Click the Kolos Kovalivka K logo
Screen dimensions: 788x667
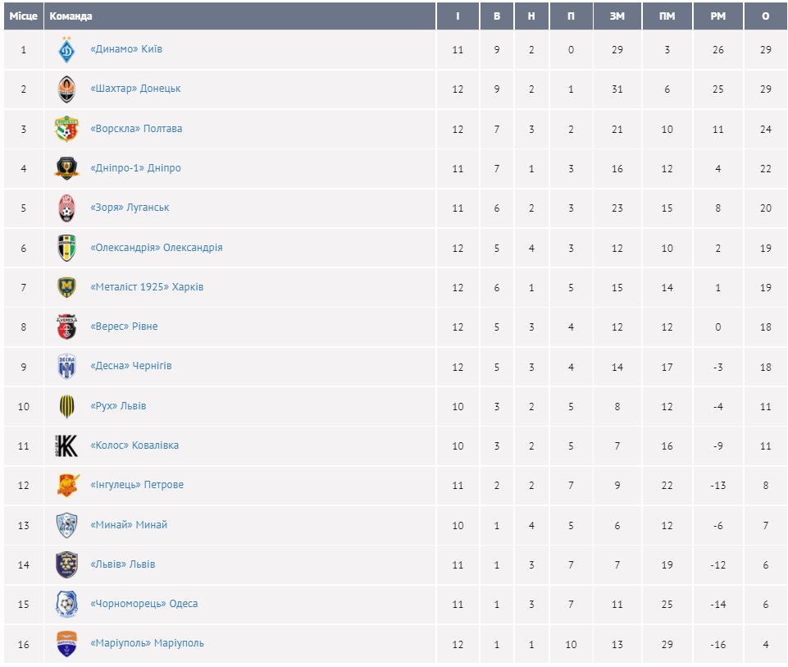[x=66, y=445]
